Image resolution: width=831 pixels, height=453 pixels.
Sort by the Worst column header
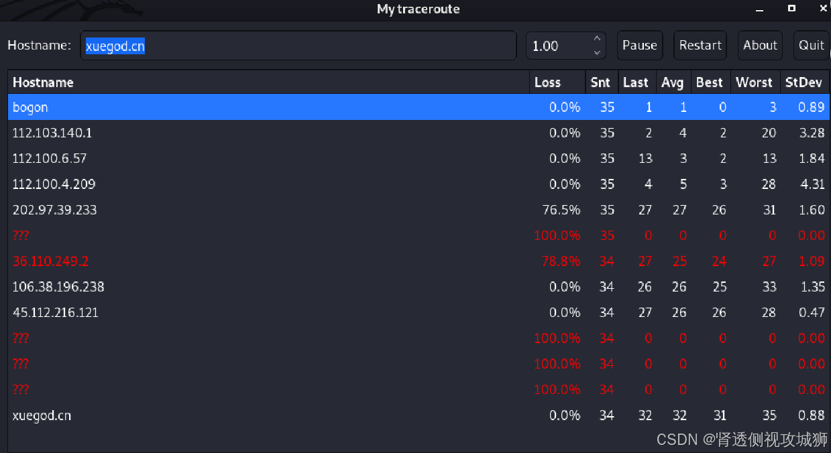pyautogui.click(x=755, y=82)
